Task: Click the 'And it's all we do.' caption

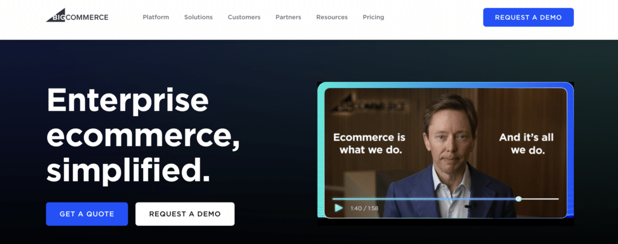Action: tap(527, 143)
